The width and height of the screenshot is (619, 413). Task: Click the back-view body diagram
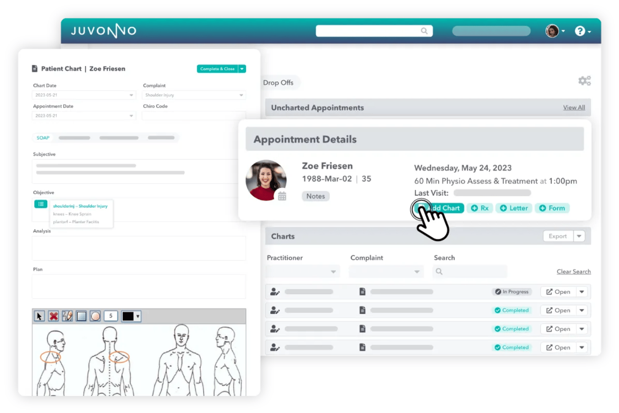click(x=109, y=361)
